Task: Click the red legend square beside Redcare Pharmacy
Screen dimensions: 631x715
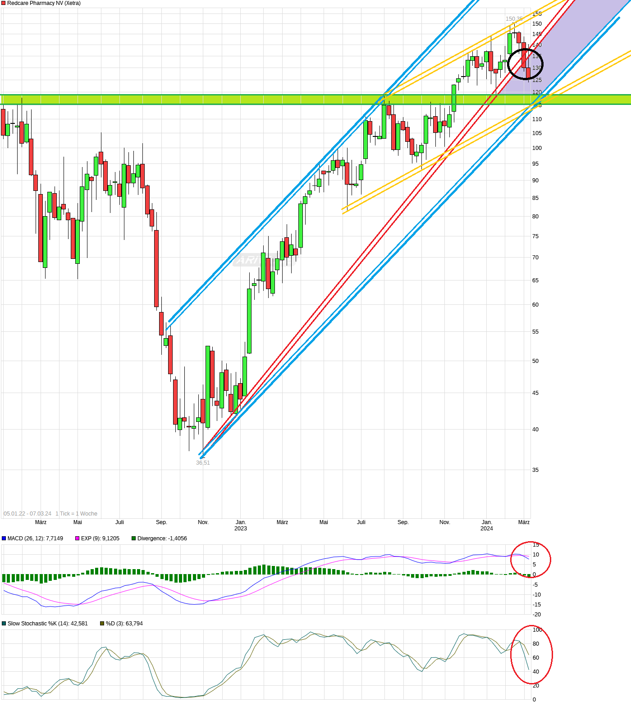Action: click(x=4, y=3)
